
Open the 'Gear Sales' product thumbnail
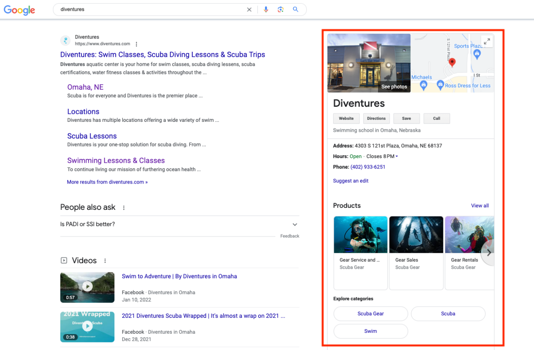416,234
